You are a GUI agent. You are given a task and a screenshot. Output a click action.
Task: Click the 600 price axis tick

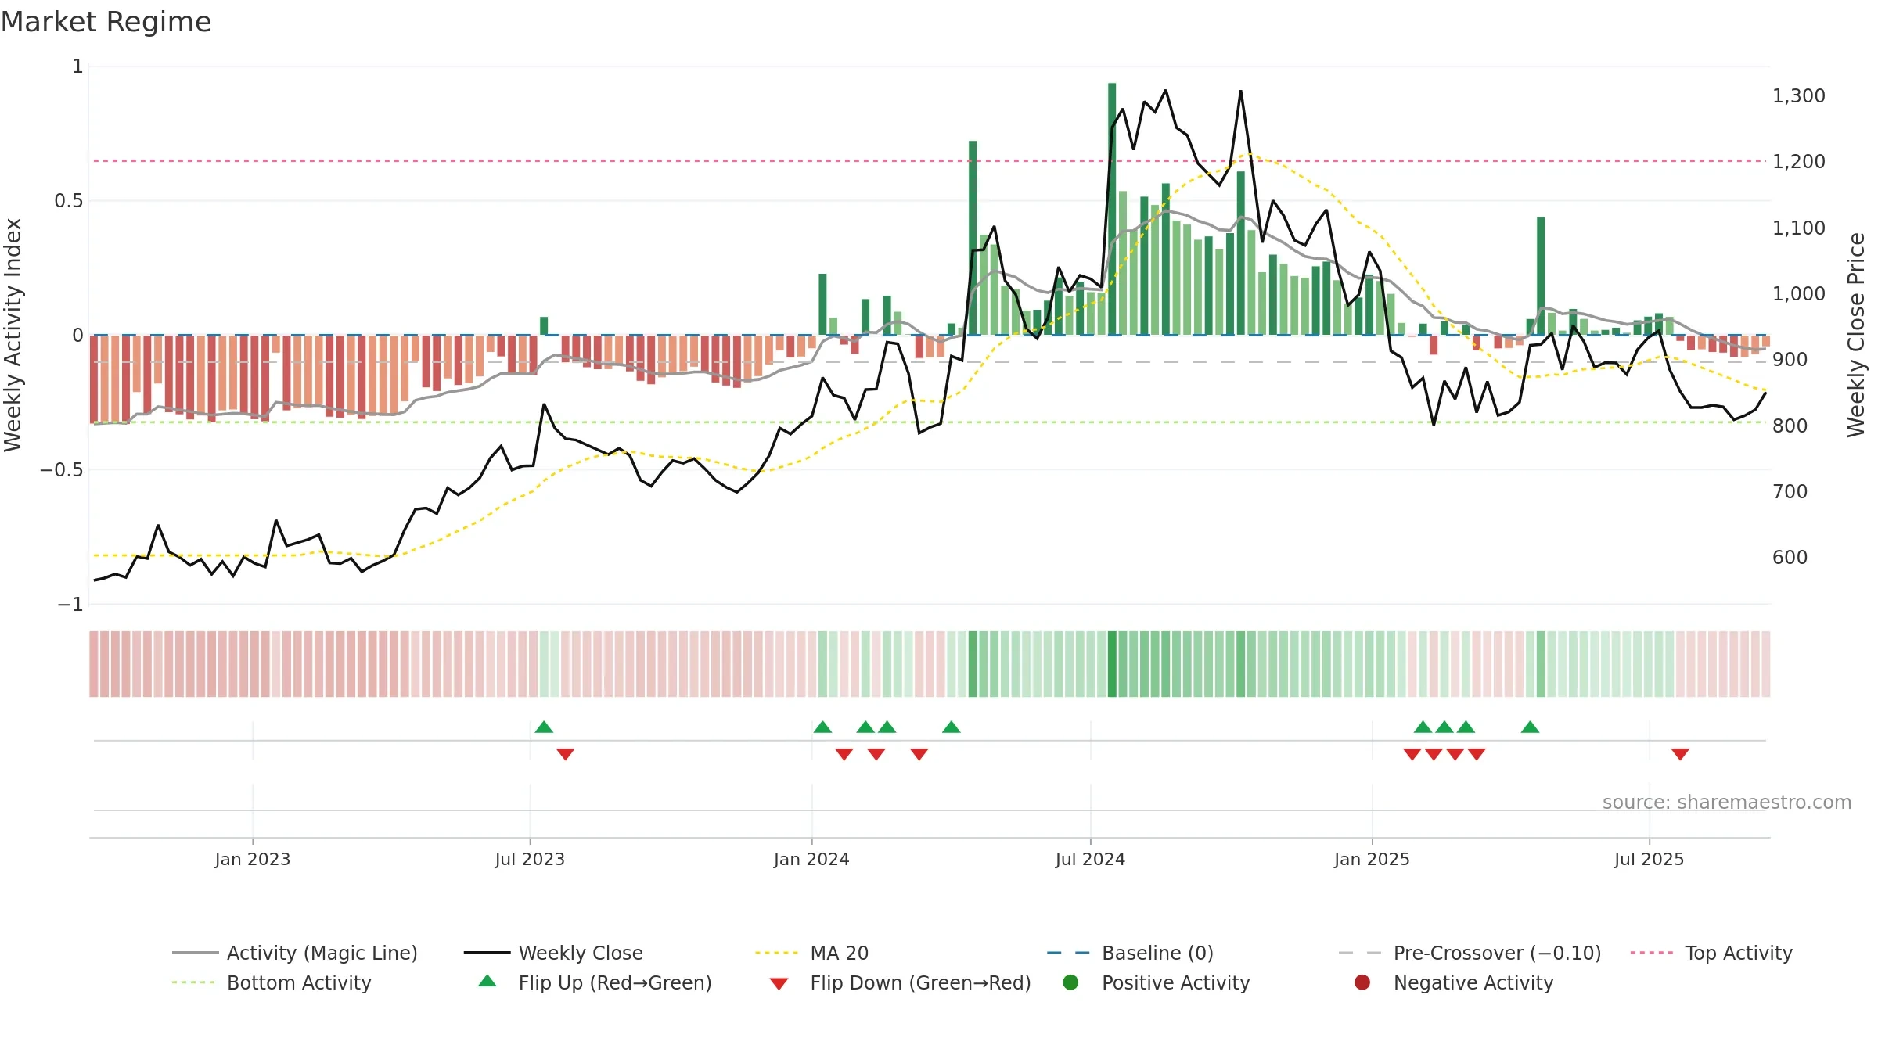[x=1790, y=558]
